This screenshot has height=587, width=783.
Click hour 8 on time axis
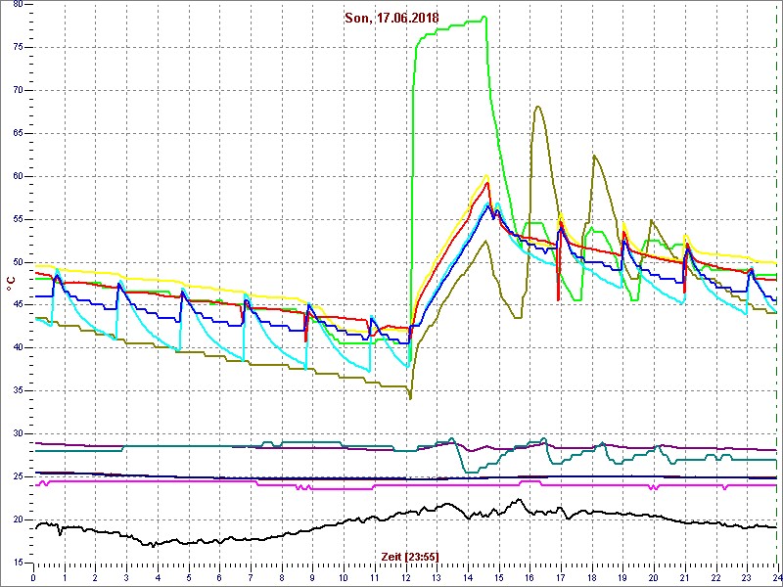click(x=282, y=577)
